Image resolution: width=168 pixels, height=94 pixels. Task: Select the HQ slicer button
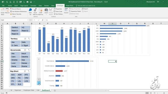click(x=25, y=27)
